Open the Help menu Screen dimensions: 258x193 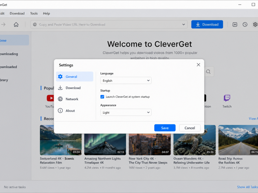(46, 14)
